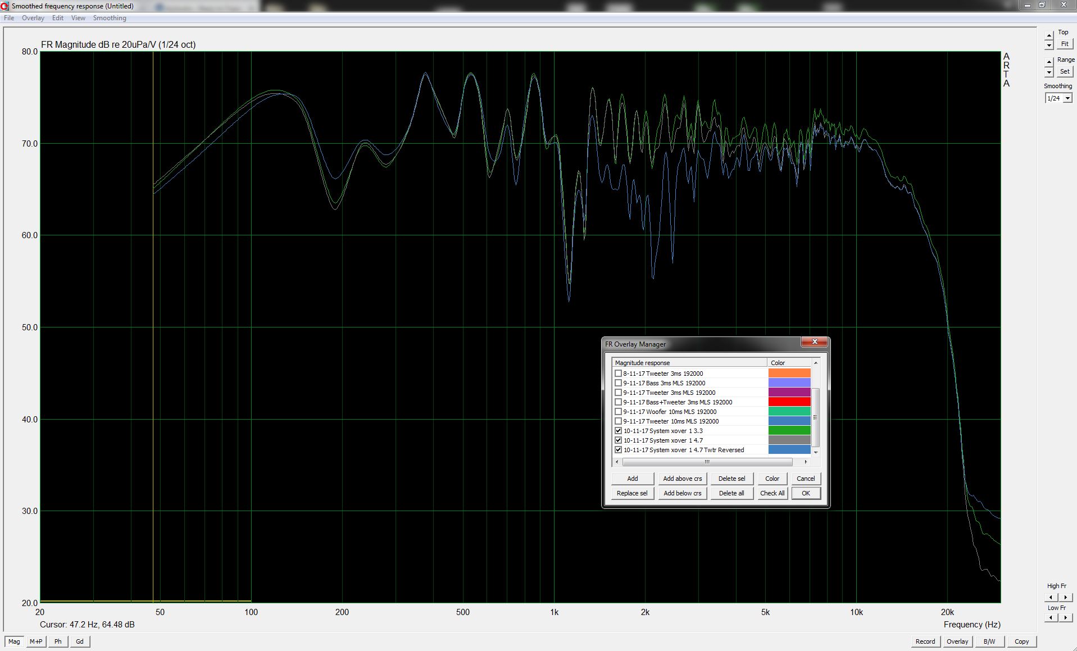The height and width of the screenshot is (651, 1077).
Task: Click OK in Overlay Manager
Action: tap(806, 493)
